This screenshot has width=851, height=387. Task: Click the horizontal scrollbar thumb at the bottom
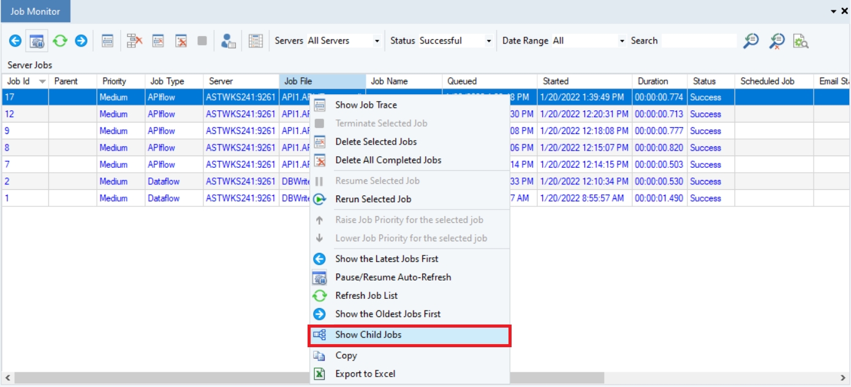pyautogui.click(x=306, y=378)
